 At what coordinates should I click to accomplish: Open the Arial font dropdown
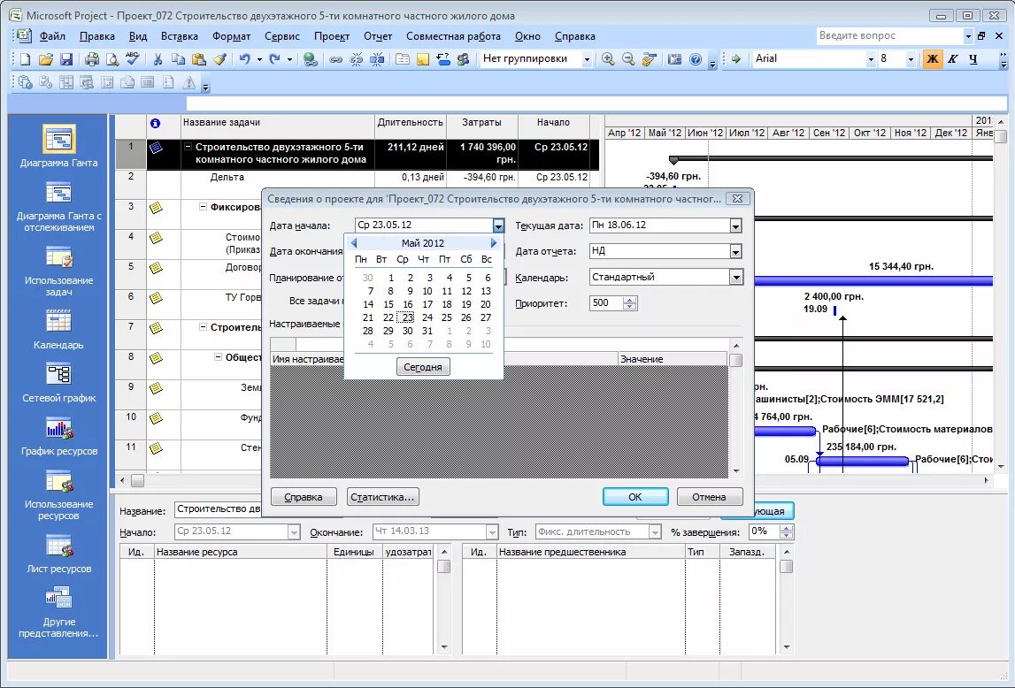click(x=871, y=59)
